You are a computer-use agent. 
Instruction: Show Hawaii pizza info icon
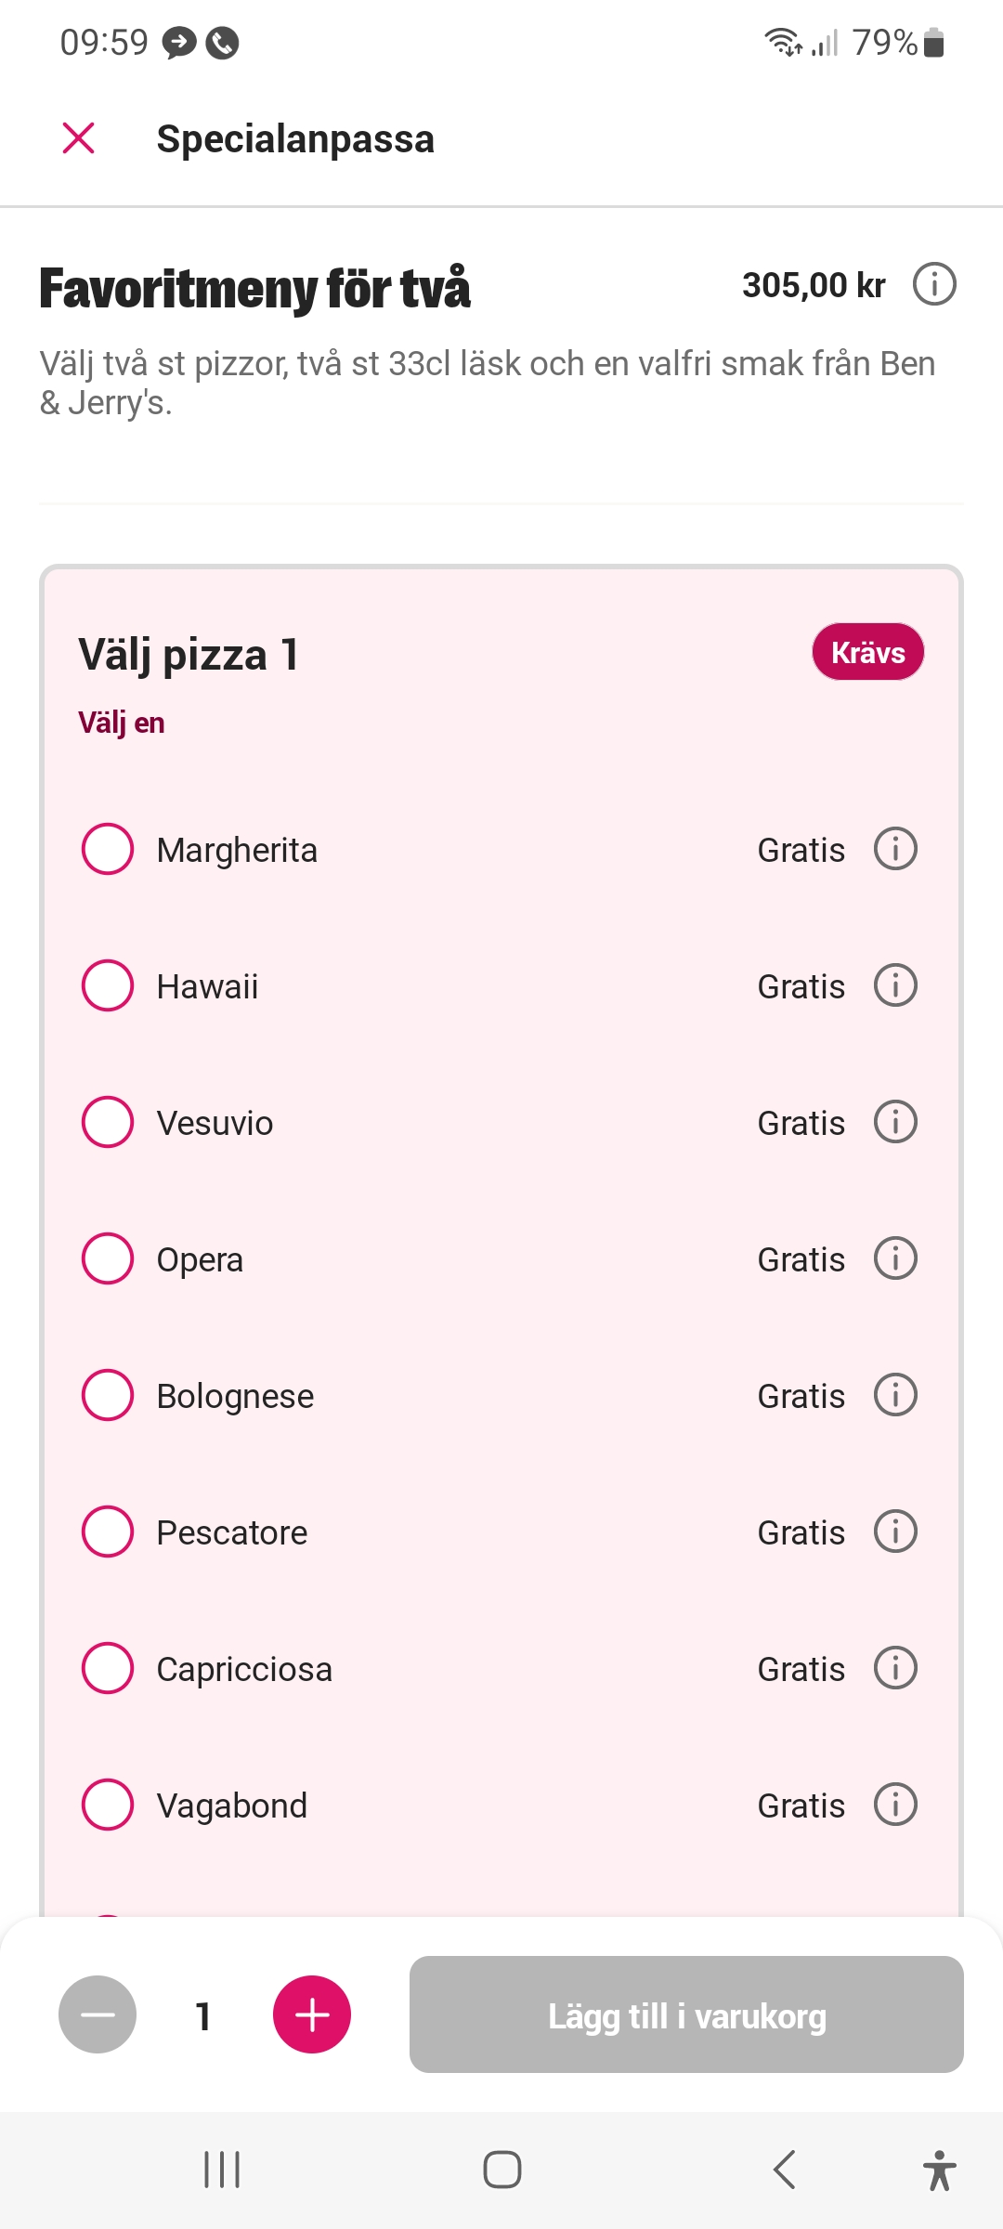coord(895,985)
